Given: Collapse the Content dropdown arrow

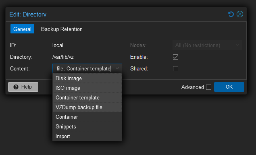Looking at the screenshot, I should 117,68.
